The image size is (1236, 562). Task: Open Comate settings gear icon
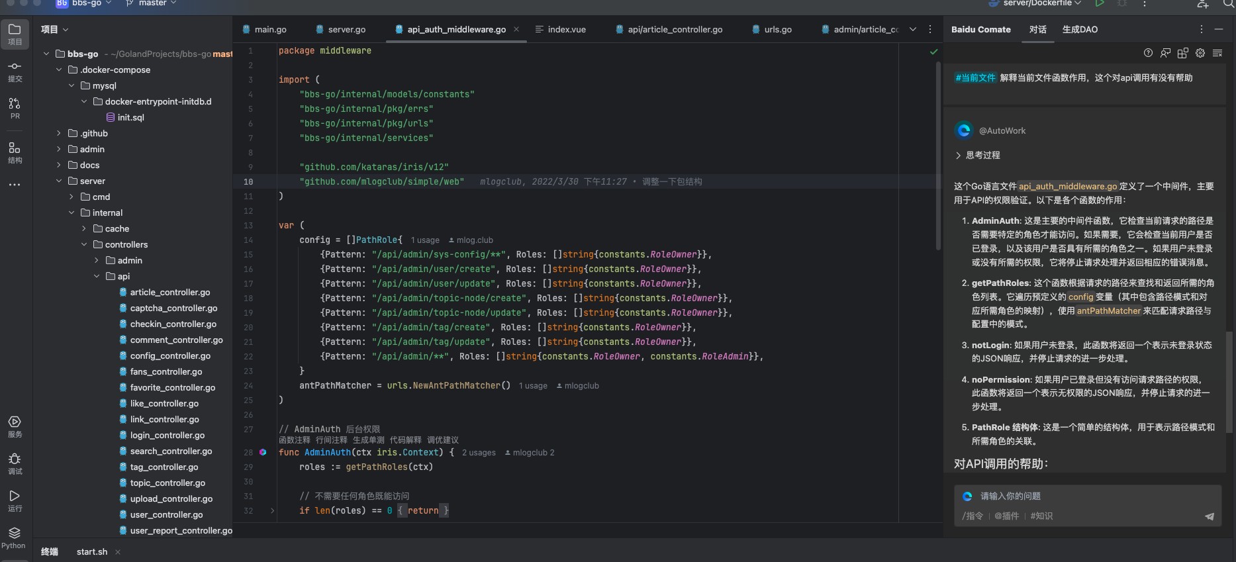click(1200, 53)
